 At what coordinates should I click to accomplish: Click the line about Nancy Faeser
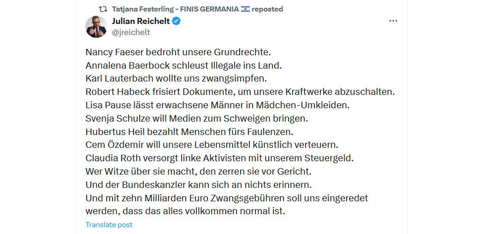(x=178, y=52)
